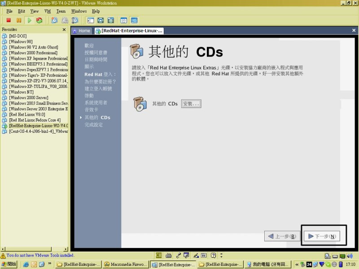This screenshot has width=359, height=269.
Task: Click the Windows 開始 Start button
Action: [9, 265]
